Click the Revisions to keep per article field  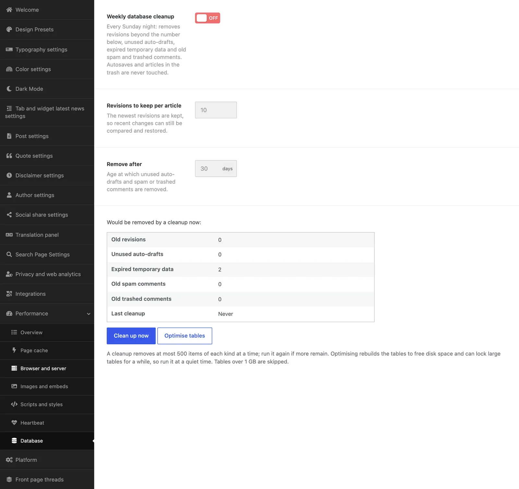[x=216, y=110]
